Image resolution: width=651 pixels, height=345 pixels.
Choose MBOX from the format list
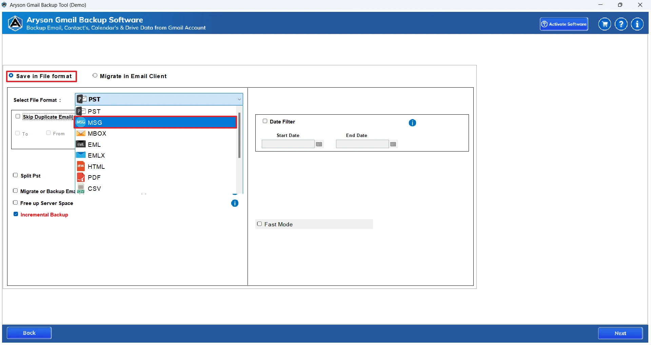[x=155, y=133]
